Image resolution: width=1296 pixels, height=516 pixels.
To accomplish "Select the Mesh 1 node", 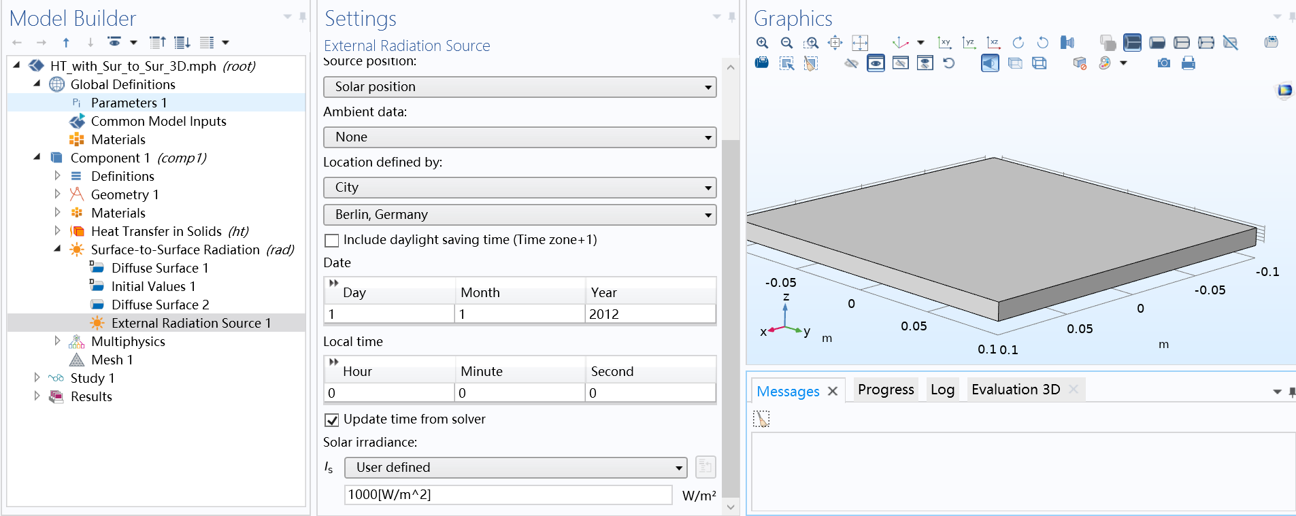I will [x=112, y=360].
